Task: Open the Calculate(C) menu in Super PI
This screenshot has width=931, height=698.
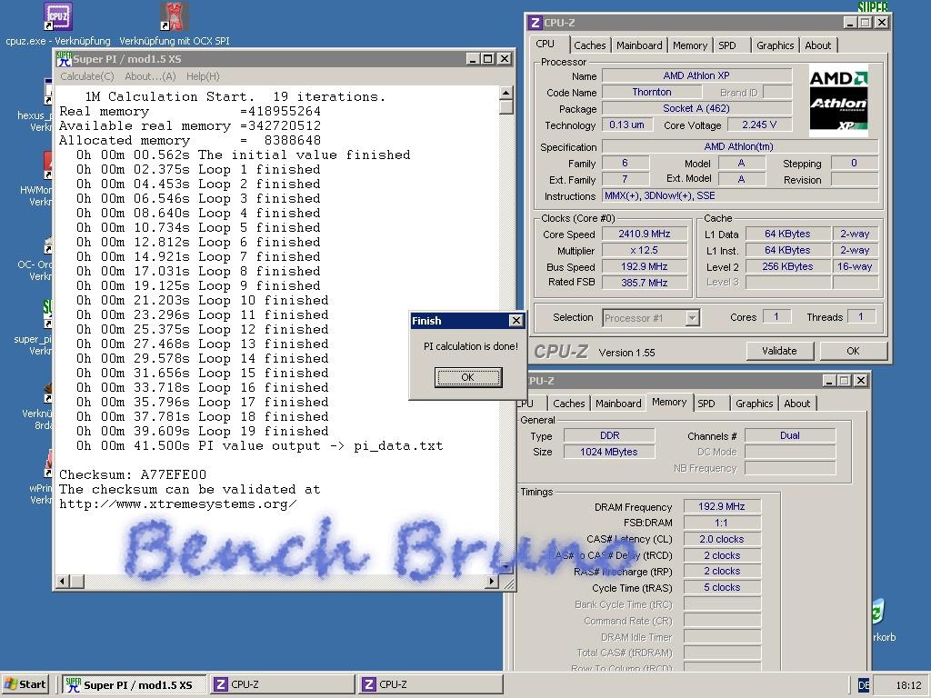Action: coord(86,76)
